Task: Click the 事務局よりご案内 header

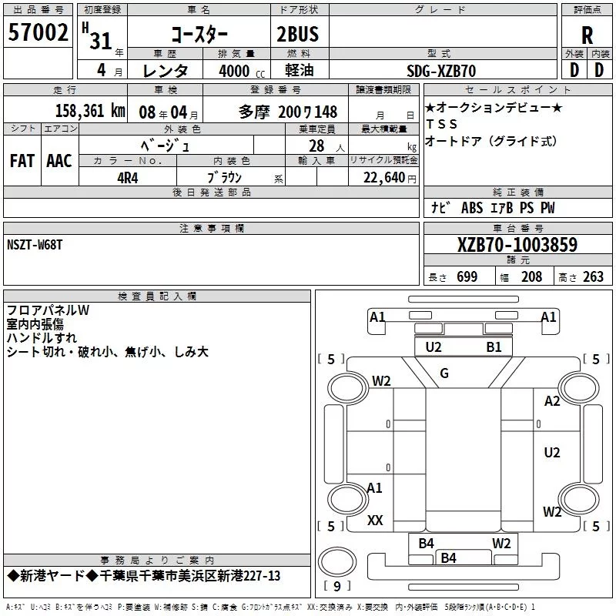Action: click(x=157, y=561)
